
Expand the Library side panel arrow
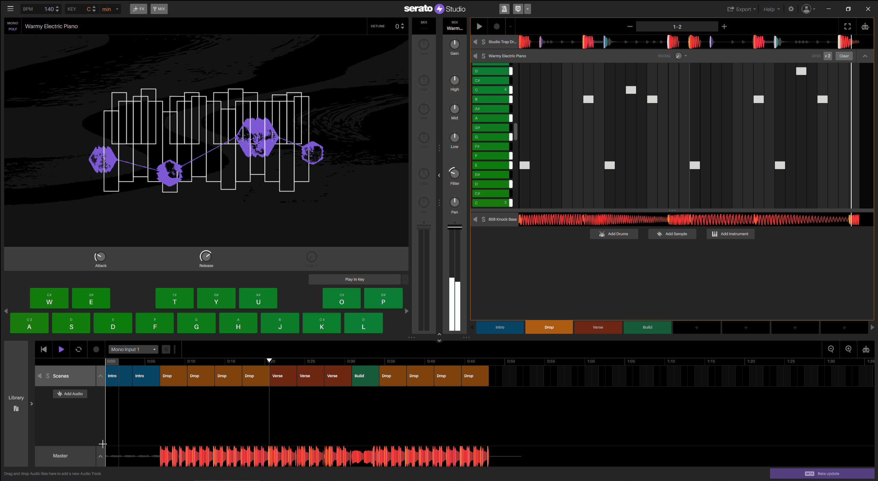[32, 404]
